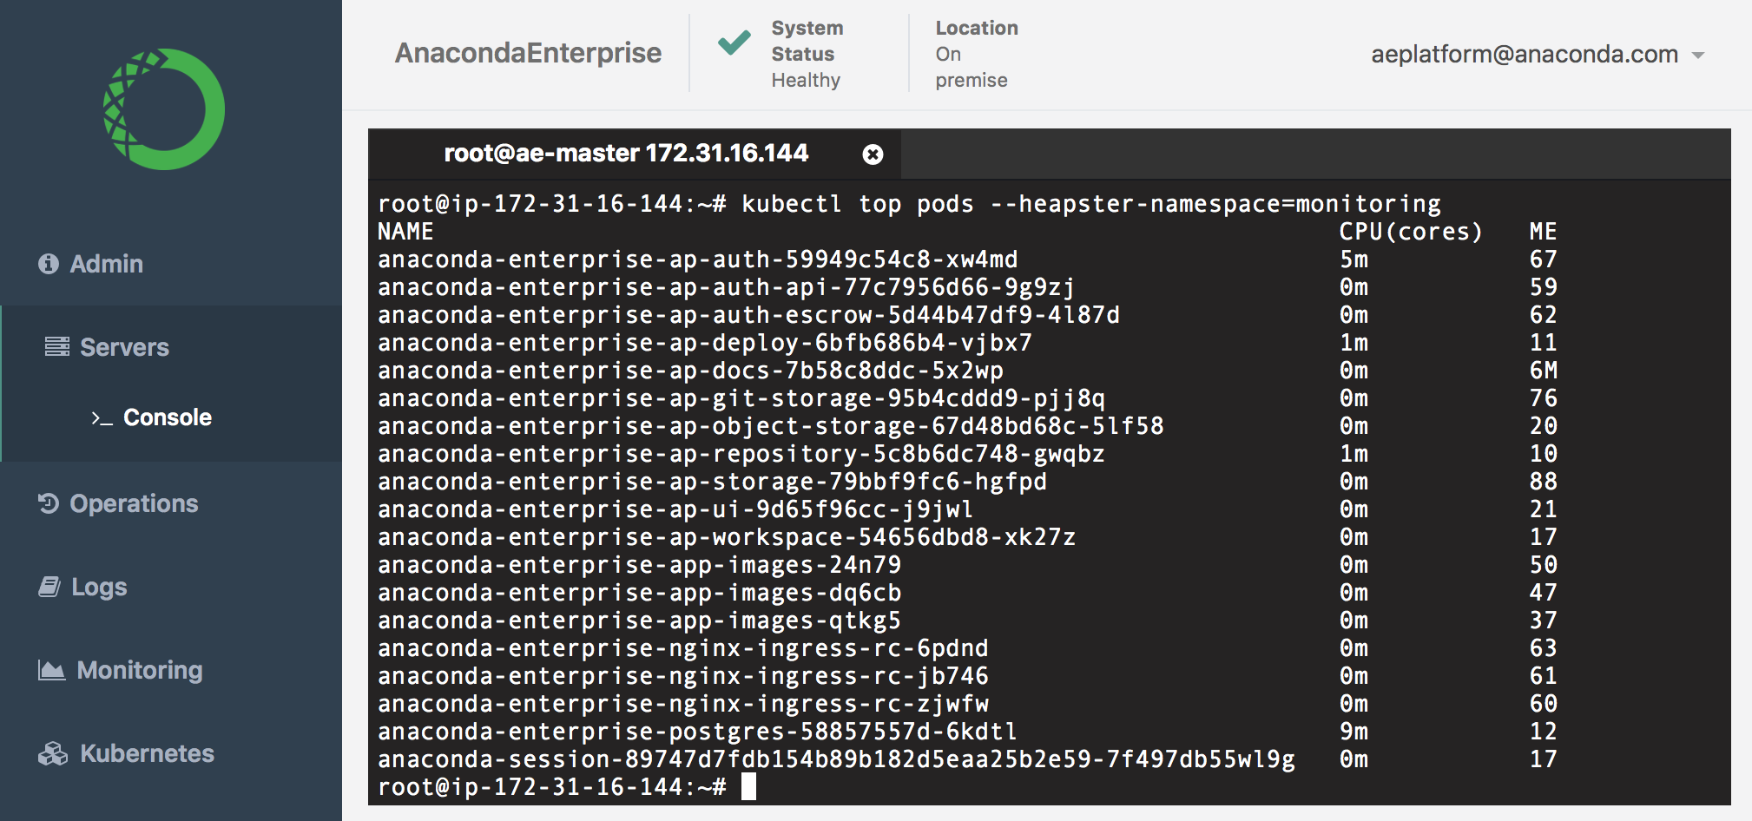1752x821 pixels.
Task: Select the root@ae-master 172.31.16.144 tab
Action: (x=625, y=154)
